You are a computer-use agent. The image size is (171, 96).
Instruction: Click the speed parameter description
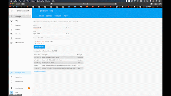59,66
